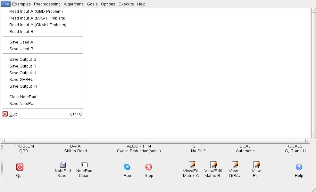Image resolution: width=316 pixels, height=192 pixels.
Task: Open the View/Edit Matrix B icon
Action: (x=213, y=165)
